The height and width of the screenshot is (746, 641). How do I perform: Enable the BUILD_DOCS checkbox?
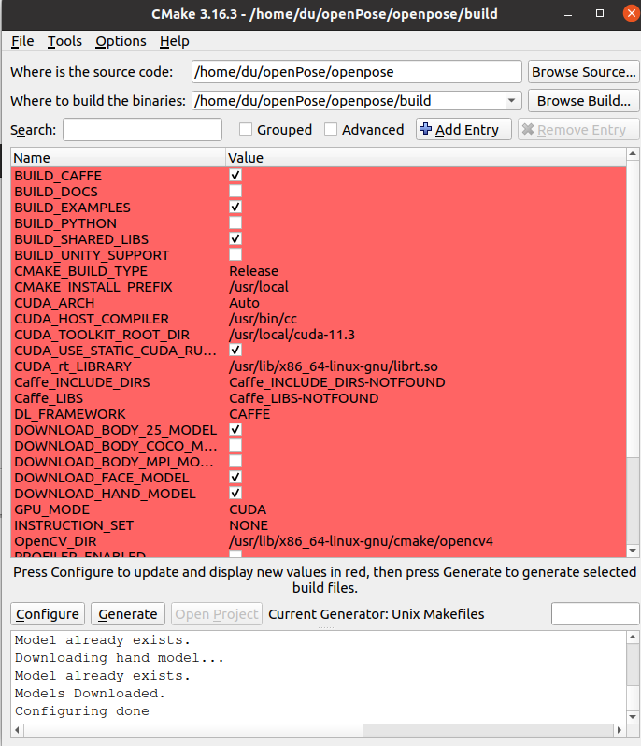[235, 192]
